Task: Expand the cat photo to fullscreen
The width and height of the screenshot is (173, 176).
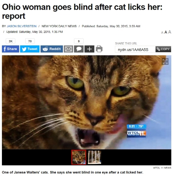Action: click(x=165, y=61)
